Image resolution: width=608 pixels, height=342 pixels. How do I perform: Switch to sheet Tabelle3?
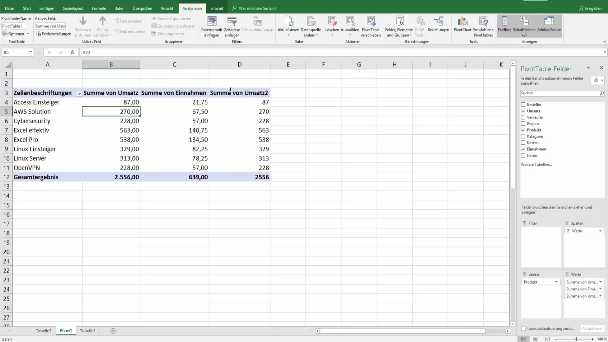tap(43, 331)
